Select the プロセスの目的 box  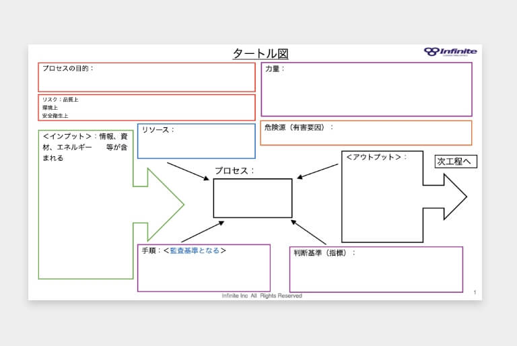147,77
